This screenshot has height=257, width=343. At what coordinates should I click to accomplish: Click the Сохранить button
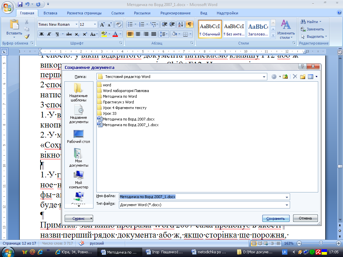[276, 219]
